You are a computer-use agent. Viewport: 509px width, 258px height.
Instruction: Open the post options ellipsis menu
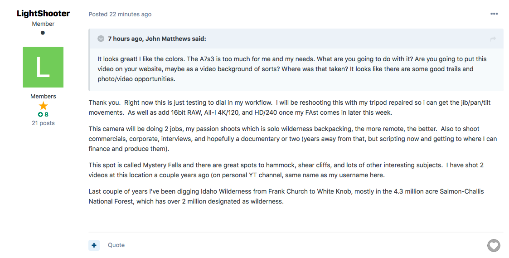[x=494, y=14]
